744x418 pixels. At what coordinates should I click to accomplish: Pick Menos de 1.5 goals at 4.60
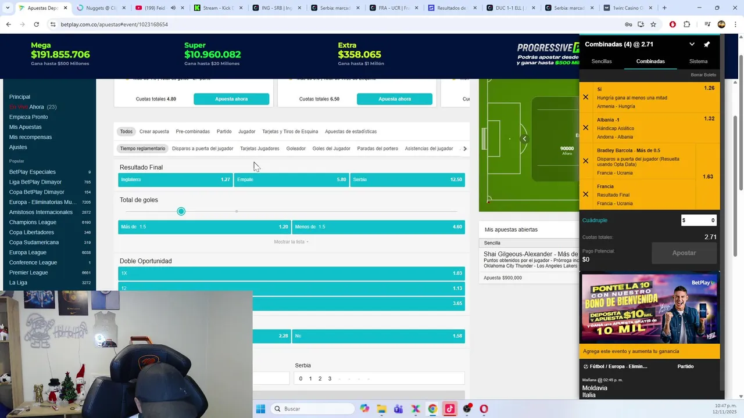coord(378,227)
